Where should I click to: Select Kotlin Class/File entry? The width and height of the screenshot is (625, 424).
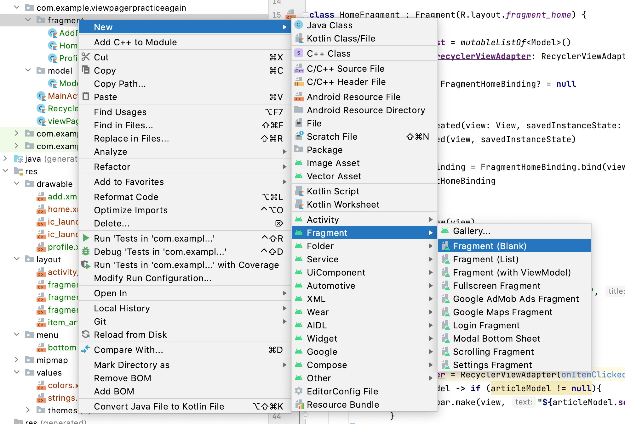point(341,38)
